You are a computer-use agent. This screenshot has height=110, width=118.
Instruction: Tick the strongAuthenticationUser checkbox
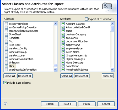click(6, 31)
